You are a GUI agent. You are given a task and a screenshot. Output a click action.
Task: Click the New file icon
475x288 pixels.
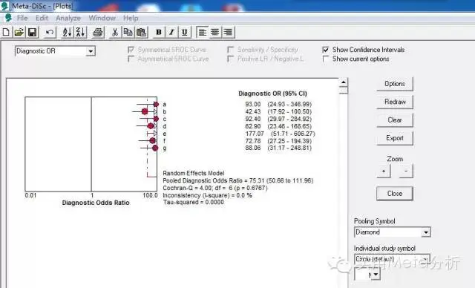[x=6, y=32]
